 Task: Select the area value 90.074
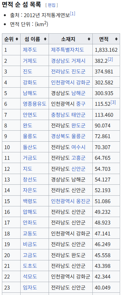click(x=103, y=126)
